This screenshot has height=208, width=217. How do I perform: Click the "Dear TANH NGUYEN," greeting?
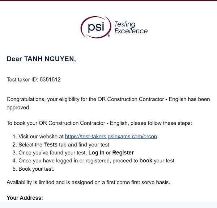[x=41, y=59]
